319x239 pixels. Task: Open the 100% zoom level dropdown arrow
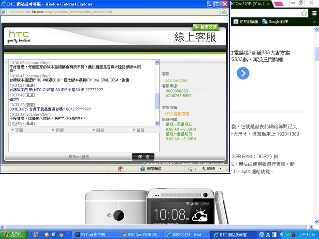pos(220,169)
